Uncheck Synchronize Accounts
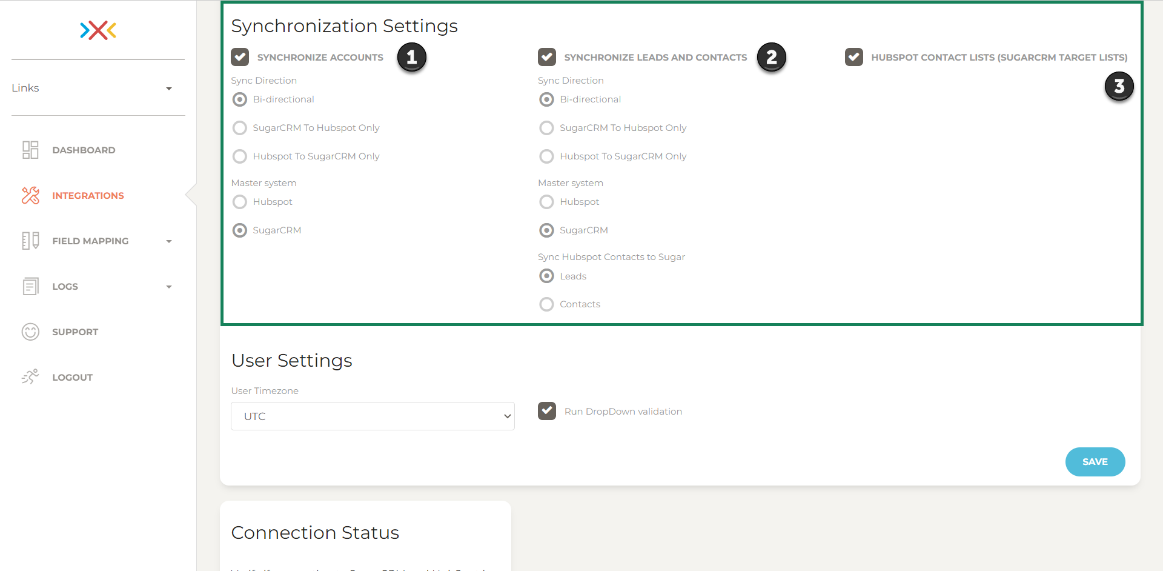The image size is (1163, 571). [x=240, y=57]
